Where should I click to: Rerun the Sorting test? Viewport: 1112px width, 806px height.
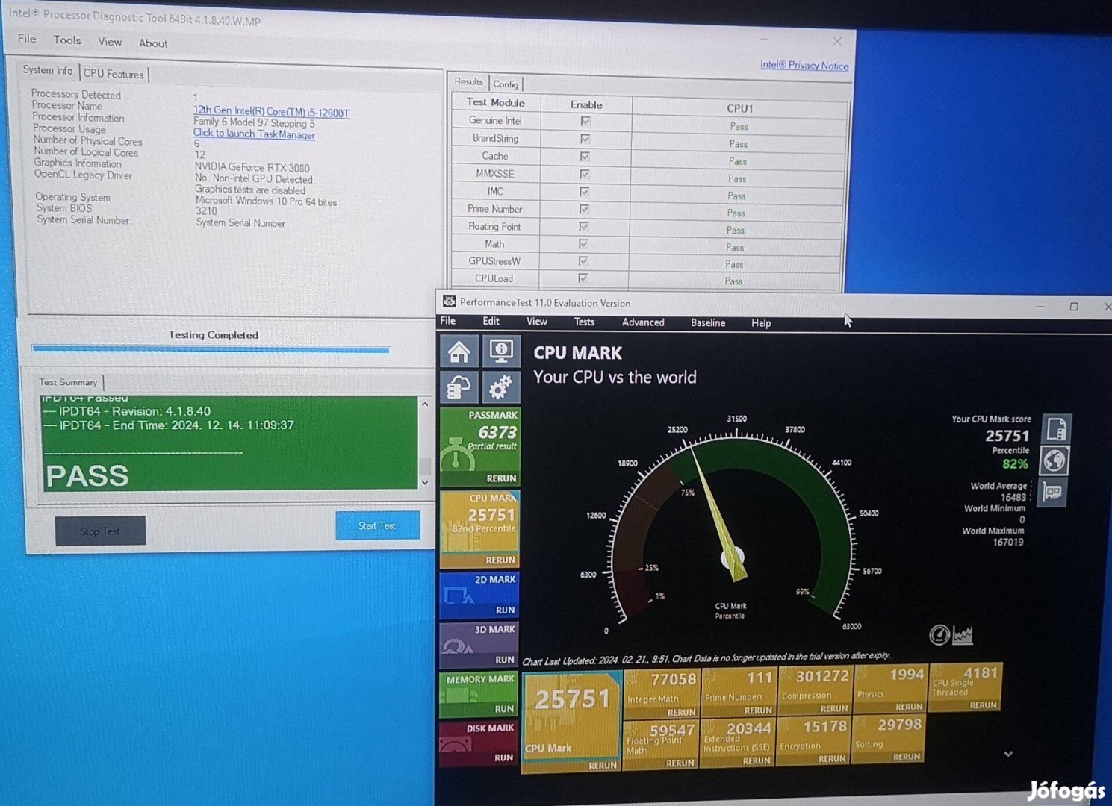click(907, 756)
